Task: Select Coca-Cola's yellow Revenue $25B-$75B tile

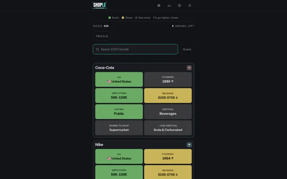Action: (x=168, y=95)
